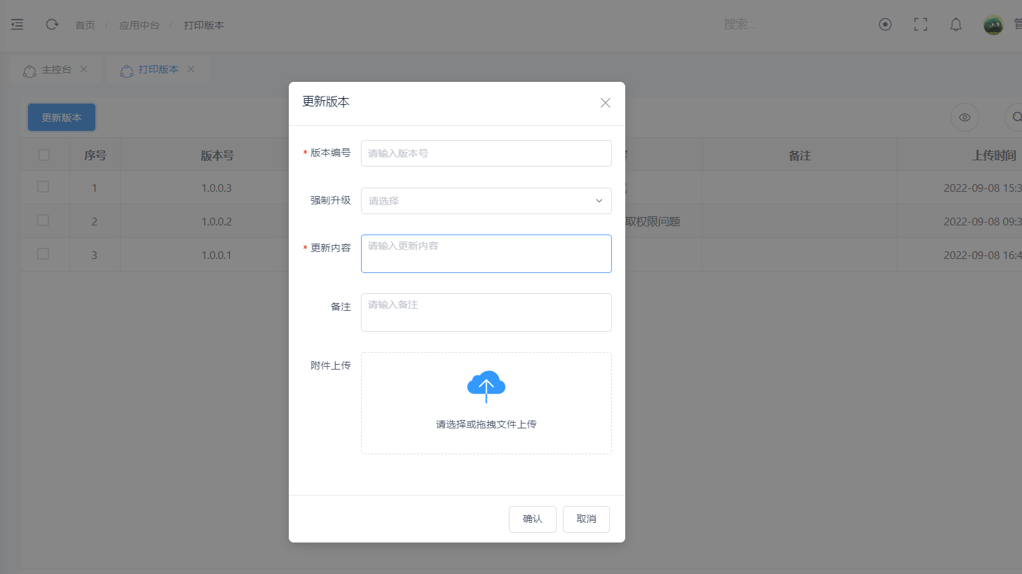
Task: Click the 取消 button
Action: point(586,519)
